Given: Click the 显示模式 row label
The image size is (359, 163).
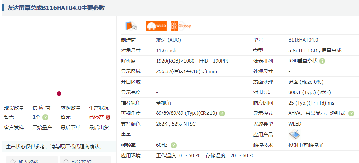Looking at the screenshot, I should tap(263, 113).
